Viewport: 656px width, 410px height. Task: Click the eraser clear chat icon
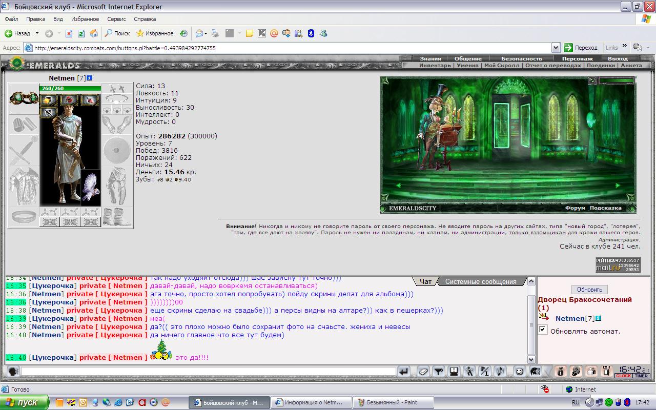[423, 372]
